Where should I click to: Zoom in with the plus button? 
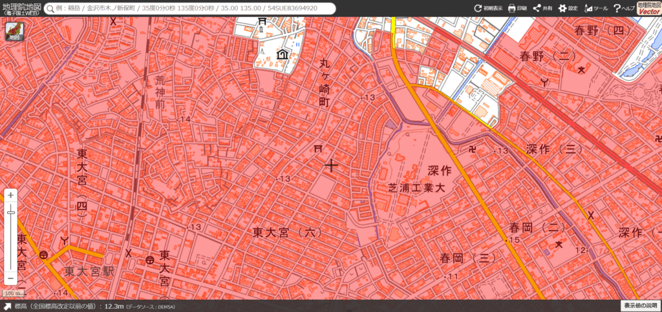pyautogui.click(x=10, y=195)
